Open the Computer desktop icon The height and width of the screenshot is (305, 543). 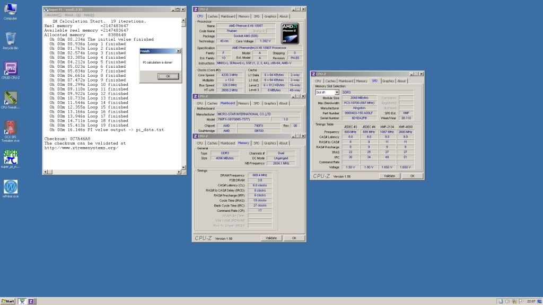(x=10, y=10)
